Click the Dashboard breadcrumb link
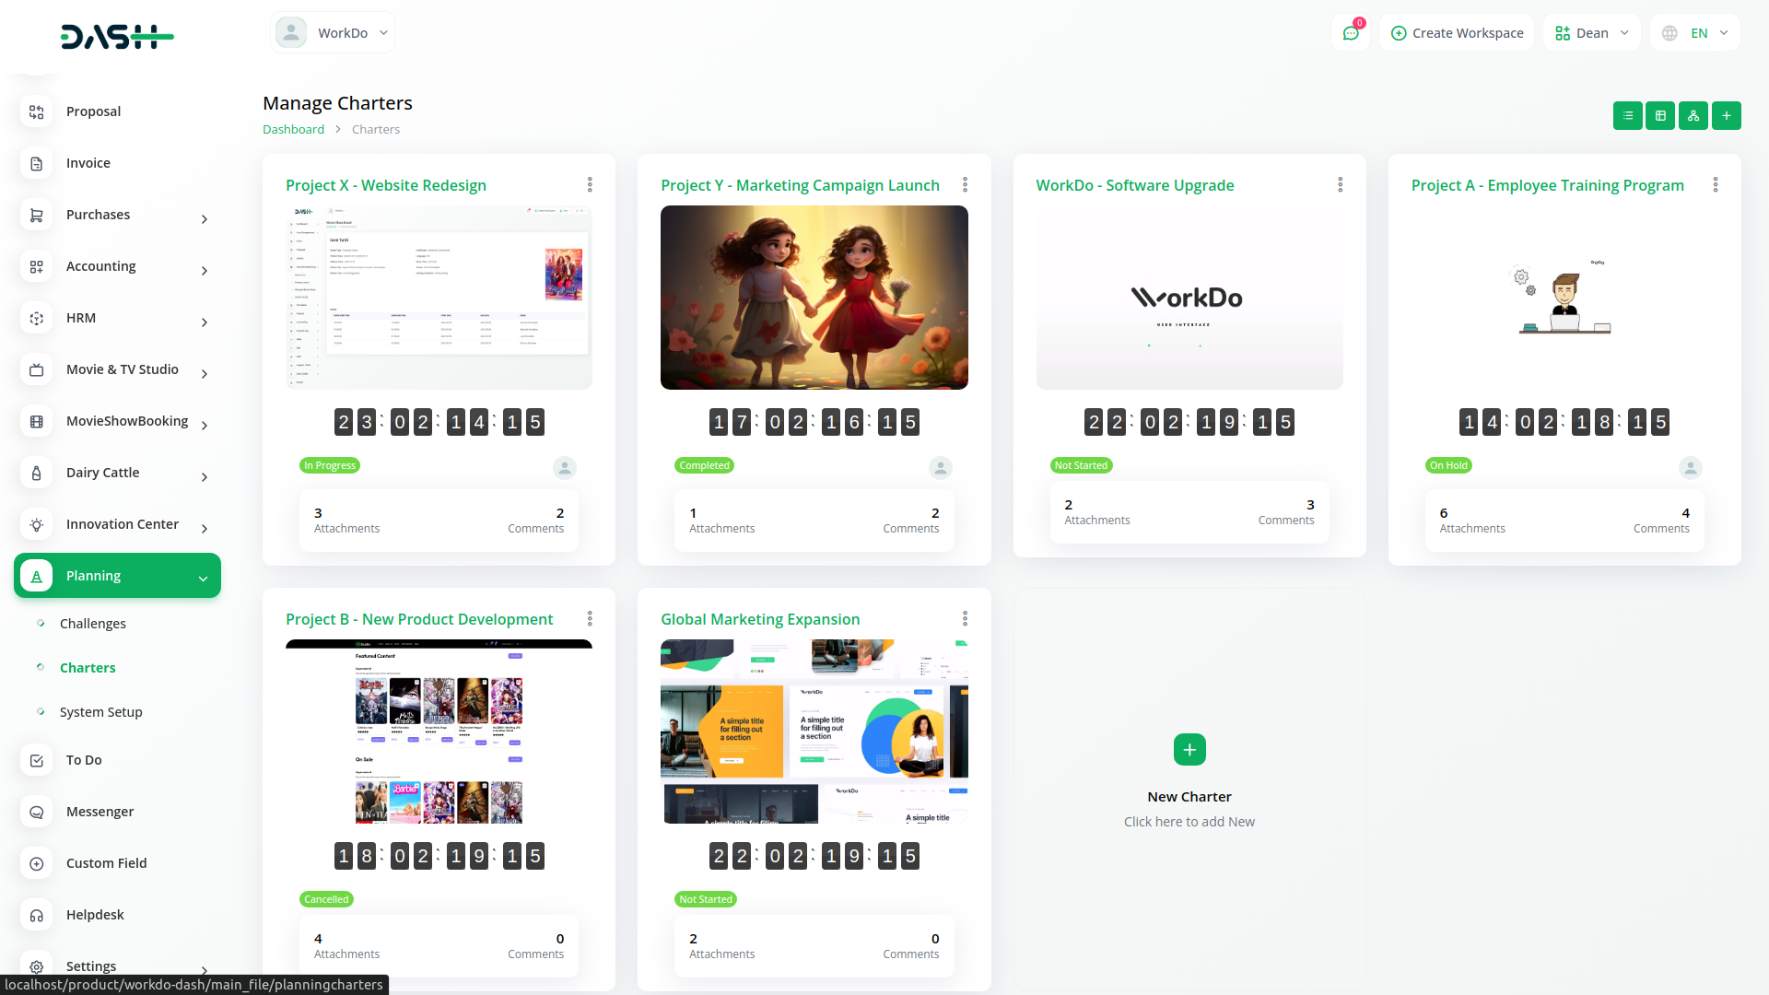 pos(293,130)
